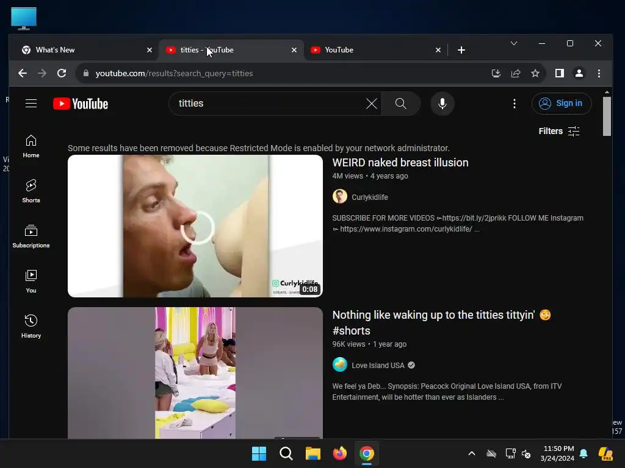The height and width of the screenshot is (468, 625).
Task: Open Subscriptions in sidebar
Action: point(31,236)
